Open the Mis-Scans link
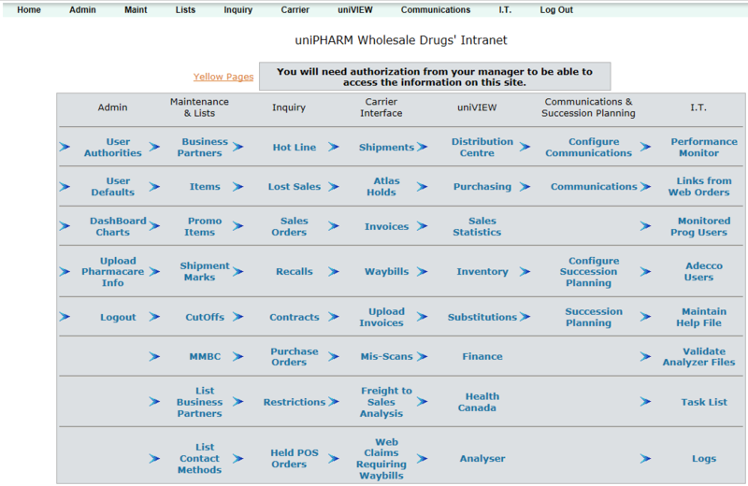Image resolution: width=748 pixels, height=486 pixels. tap(386, 356)
